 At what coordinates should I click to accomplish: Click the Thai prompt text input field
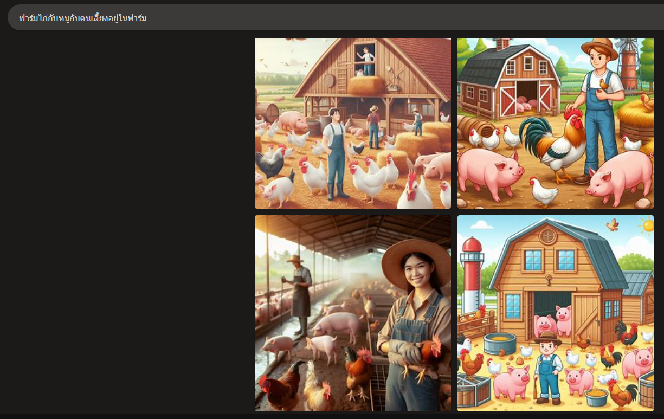click(x=325, y=18)
